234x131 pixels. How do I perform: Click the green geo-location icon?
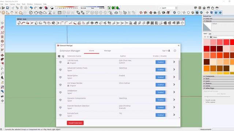pos(109,8)
